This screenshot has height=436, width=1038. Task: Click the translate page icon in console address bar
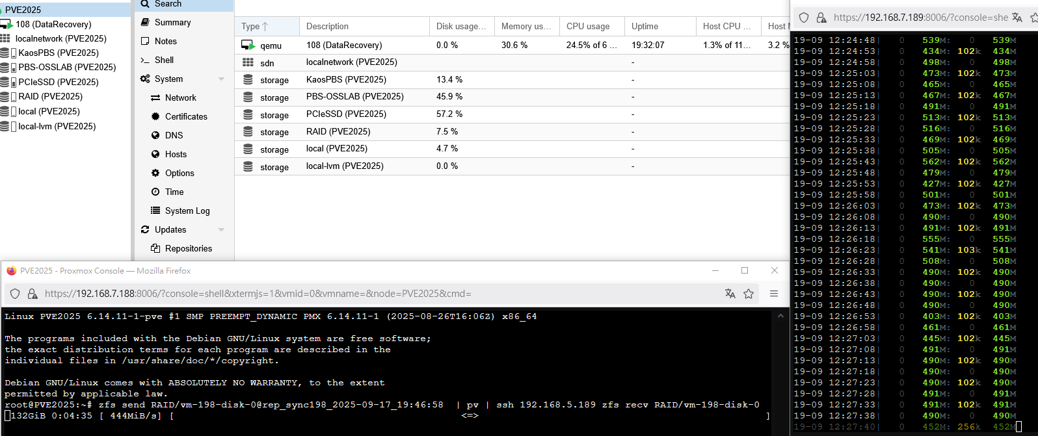pos(730,294)
